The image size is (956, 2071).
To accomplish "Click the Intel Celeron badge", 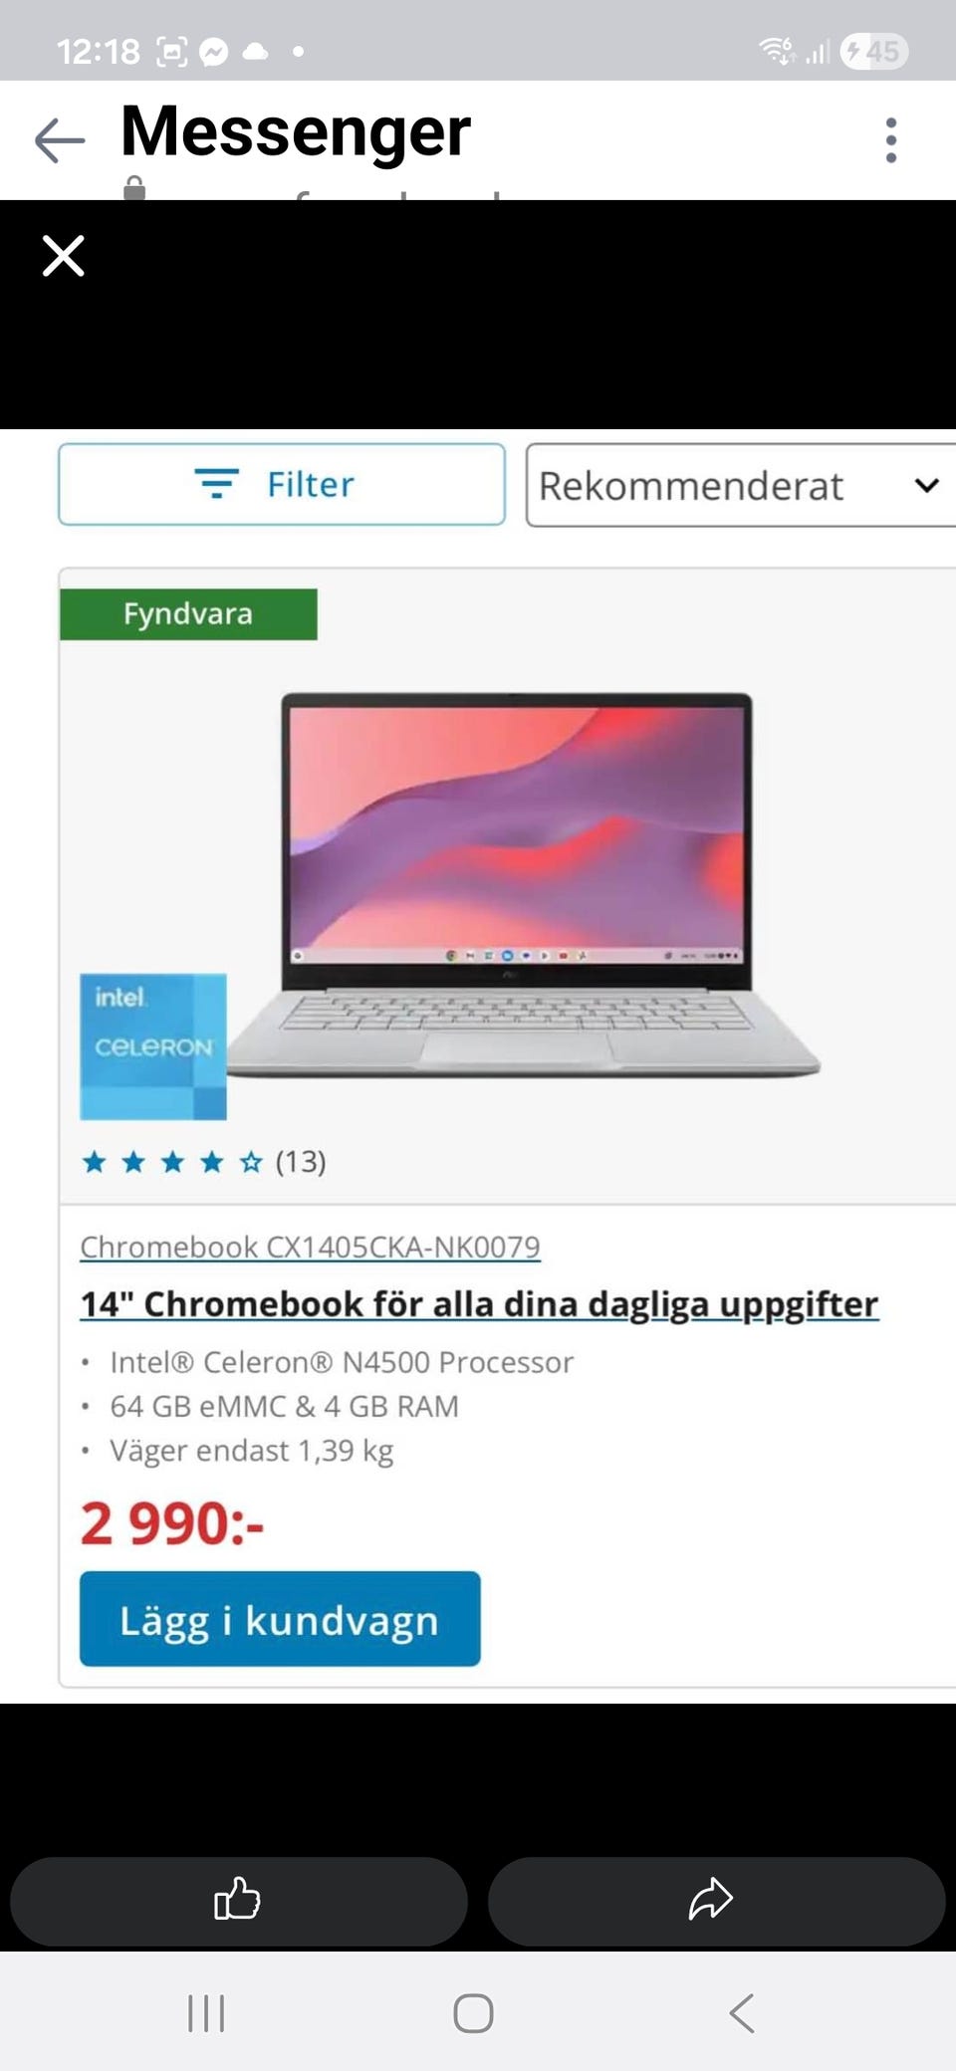I will pos(153,1046).
